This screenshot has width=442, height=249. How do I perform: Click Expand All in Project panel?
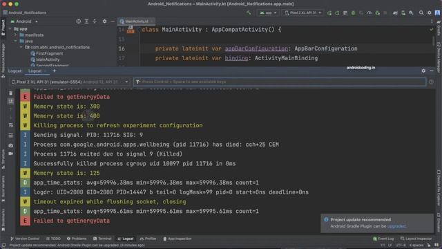pyautogui.click(x=86, y=21)
